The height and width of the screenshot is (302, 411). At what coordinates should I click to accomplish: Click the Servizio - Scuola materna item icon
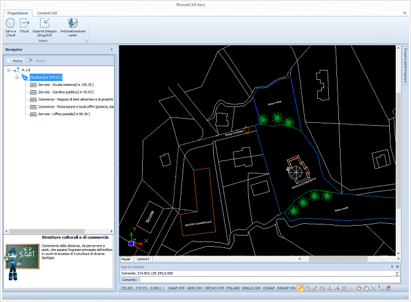point(33,85)
